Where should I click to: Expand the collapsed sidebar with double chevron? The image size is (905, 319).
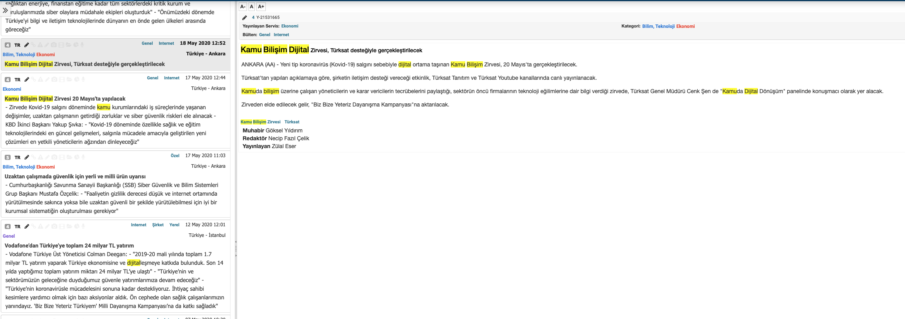[x=5, y=11]
